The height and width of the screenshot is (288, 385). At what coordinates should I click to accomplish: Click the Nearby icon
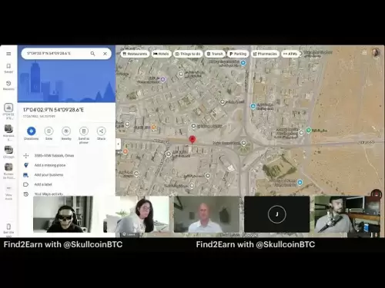click(66, 131)
